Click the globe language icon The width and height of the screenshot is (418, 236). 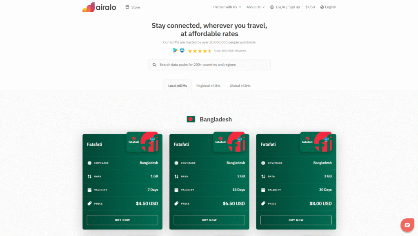pyautogui.click(x=322, y=7)
